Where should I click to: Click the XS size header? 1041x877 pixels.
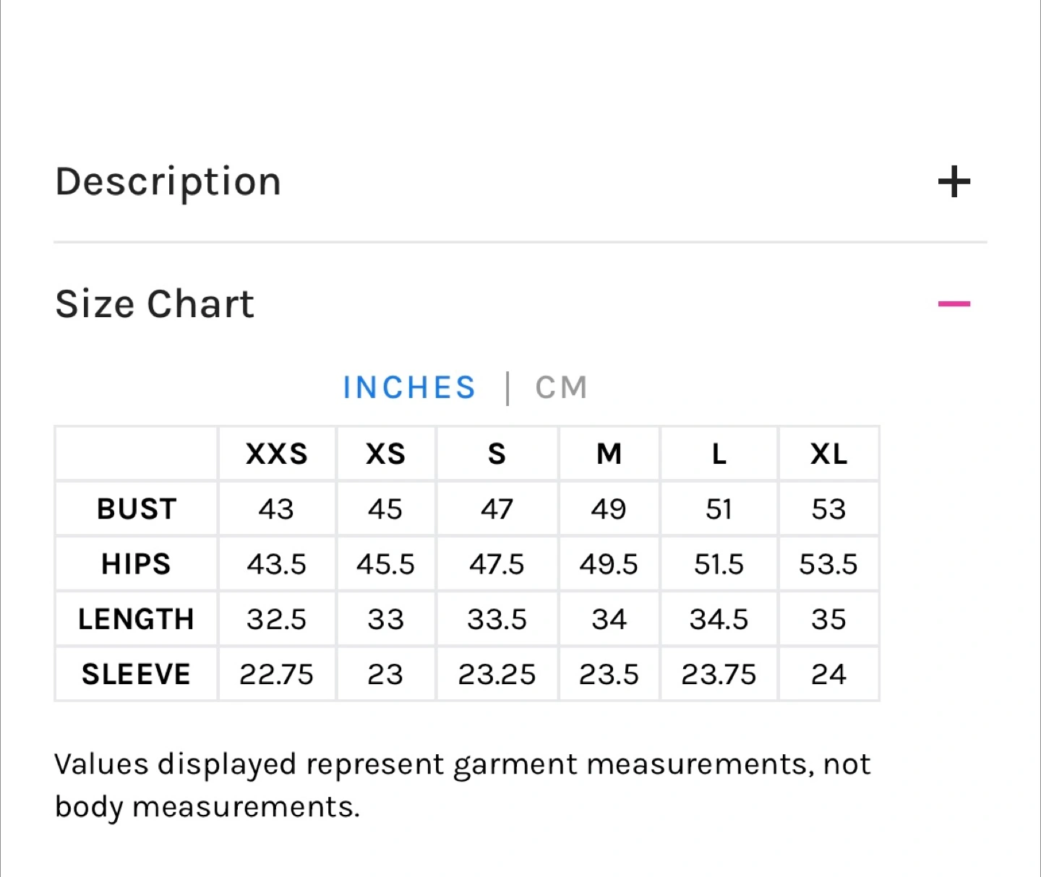385,454
